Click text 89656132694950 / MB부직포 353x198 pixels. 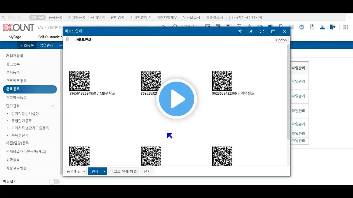tap(92, 93)
